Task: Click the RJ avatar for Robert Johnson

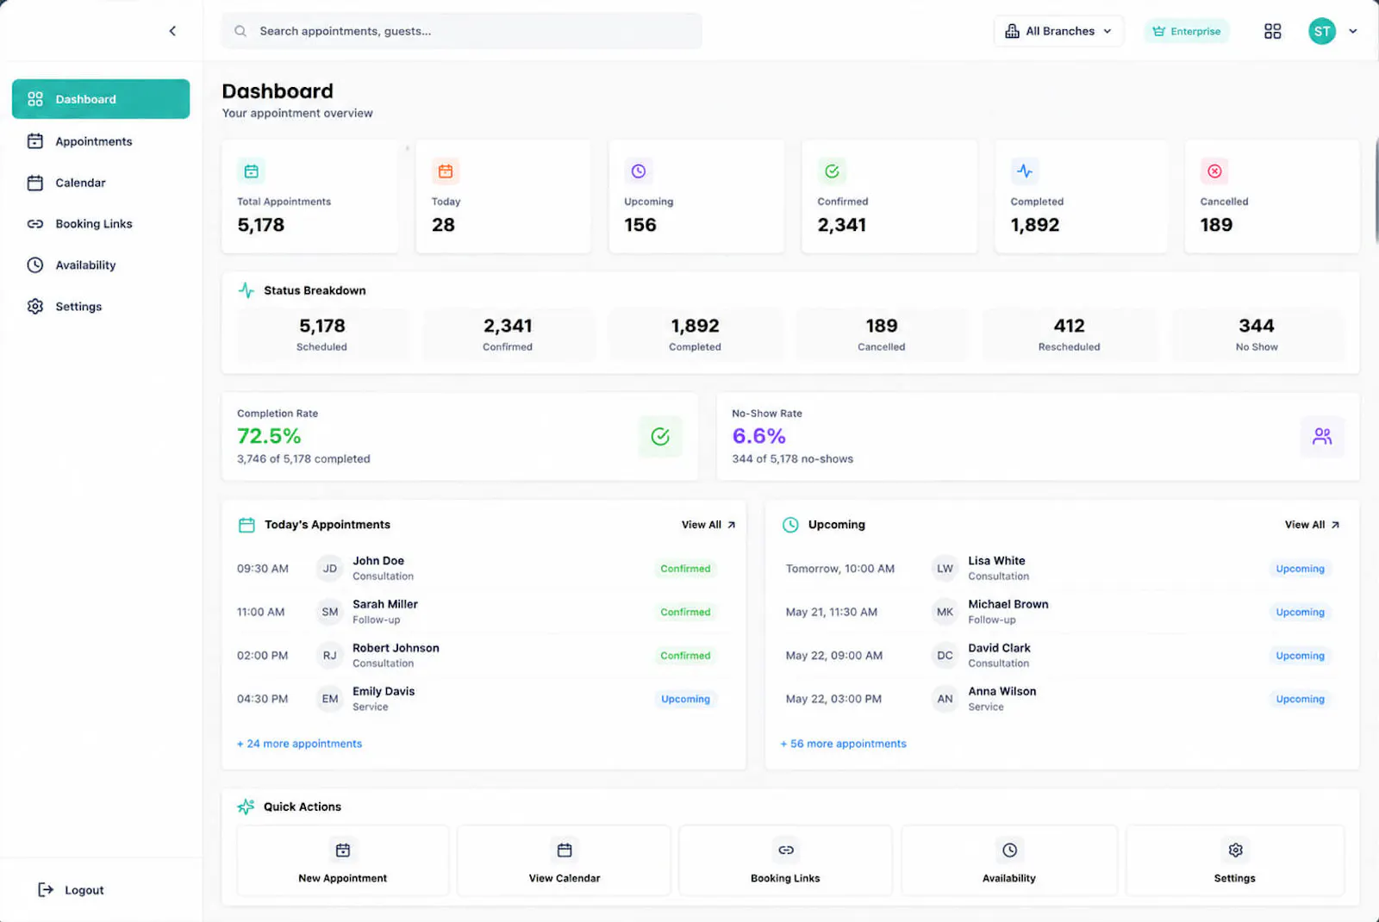Action: [330, 656]
